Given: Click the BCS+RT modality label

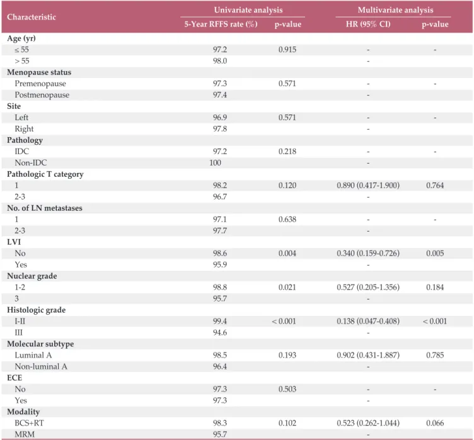Looking at the screenshot, I should pos(30,423).
